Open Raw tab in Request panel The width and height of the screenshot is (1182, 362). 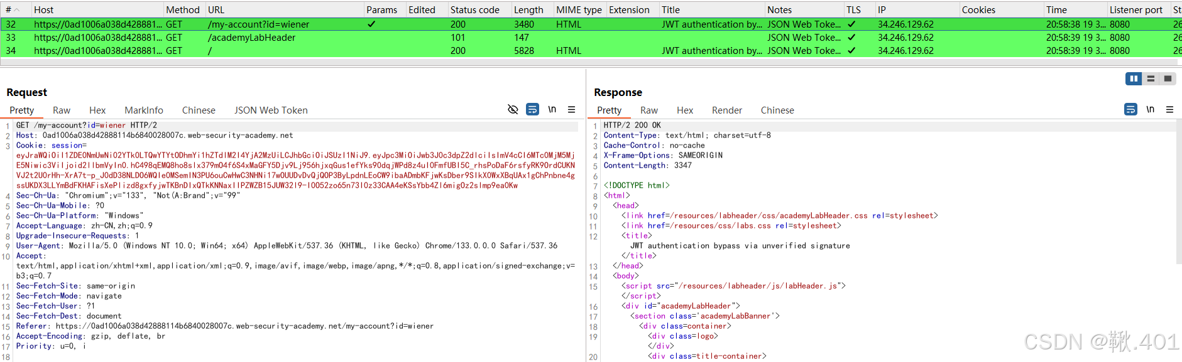(62, 110)
